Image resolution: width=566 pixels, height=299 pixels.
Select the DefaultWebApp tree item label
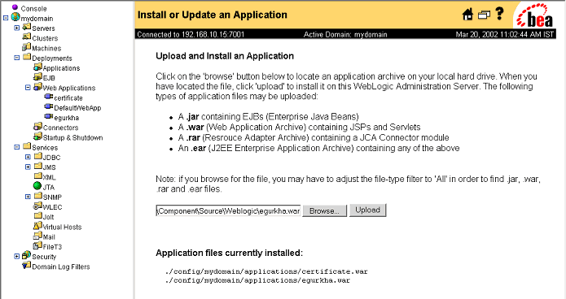coord(77,108)
